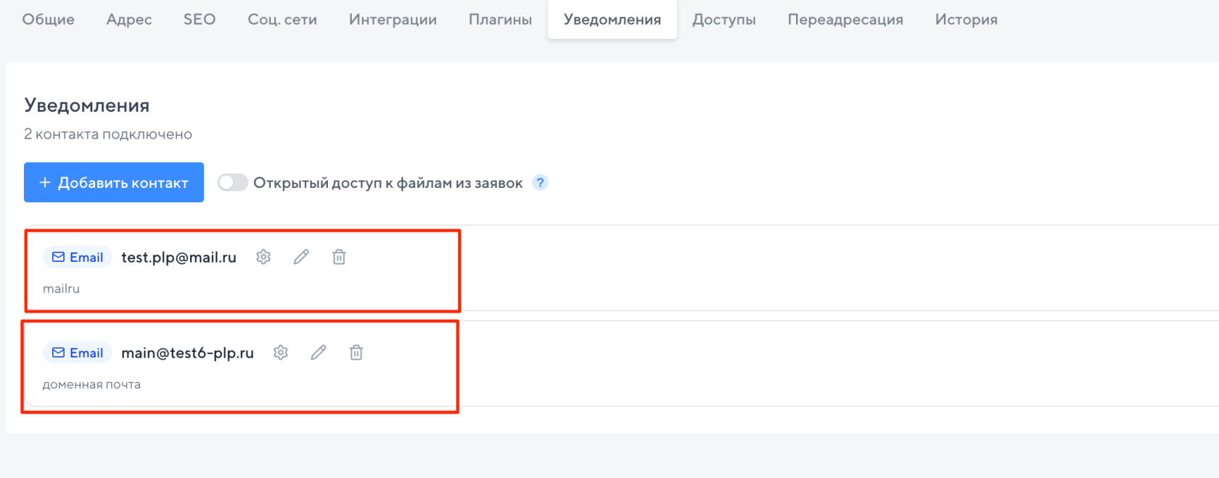Click the test.plp@mail.ru address text
The width and height of the screenshot is (1219, 478).
click(x=178, y=257)
